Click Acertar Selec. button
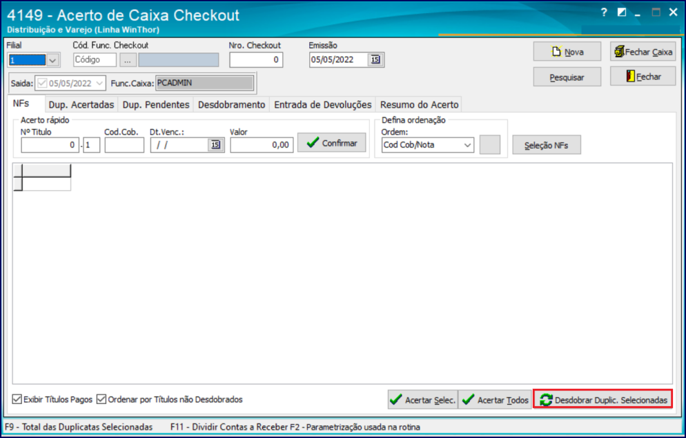 click(x=422, y=400)
